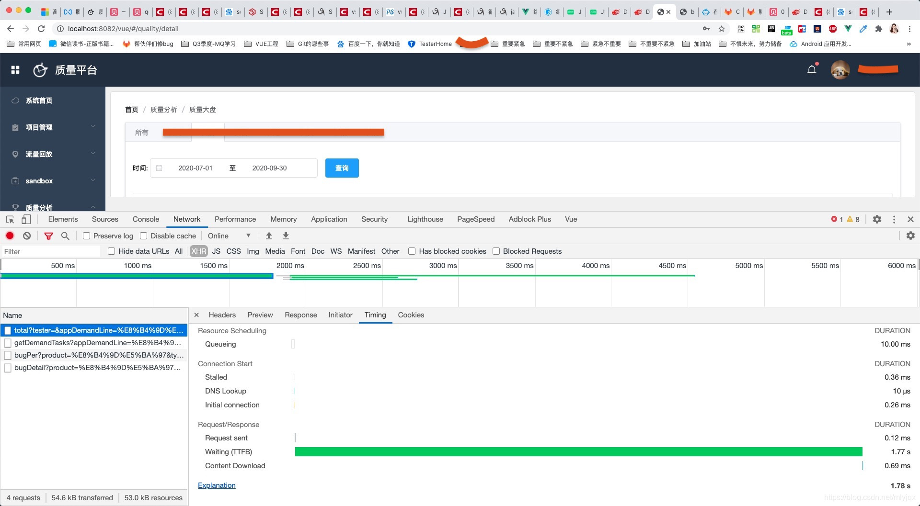Open the 加油站 bookmark folder
The width and height of the screenshot is (920, 506).
[x=697, y=44]
